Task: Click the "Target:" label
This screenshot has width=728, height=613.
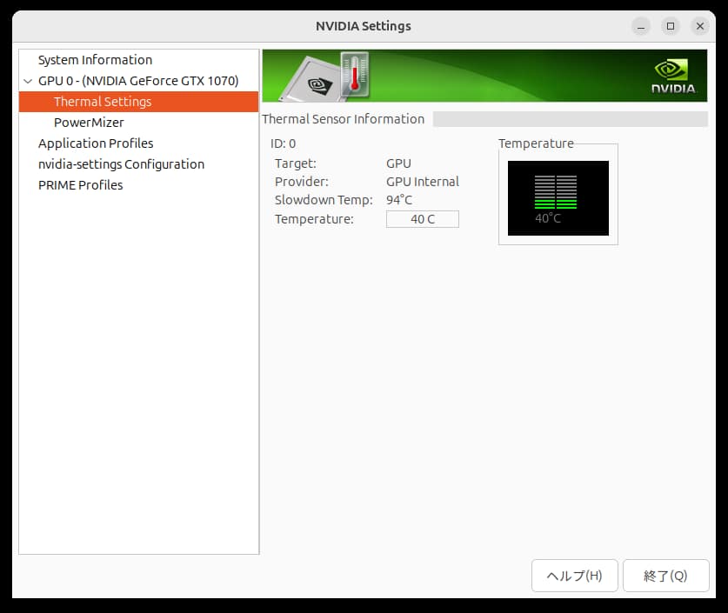Action: [x=295, y=163]
